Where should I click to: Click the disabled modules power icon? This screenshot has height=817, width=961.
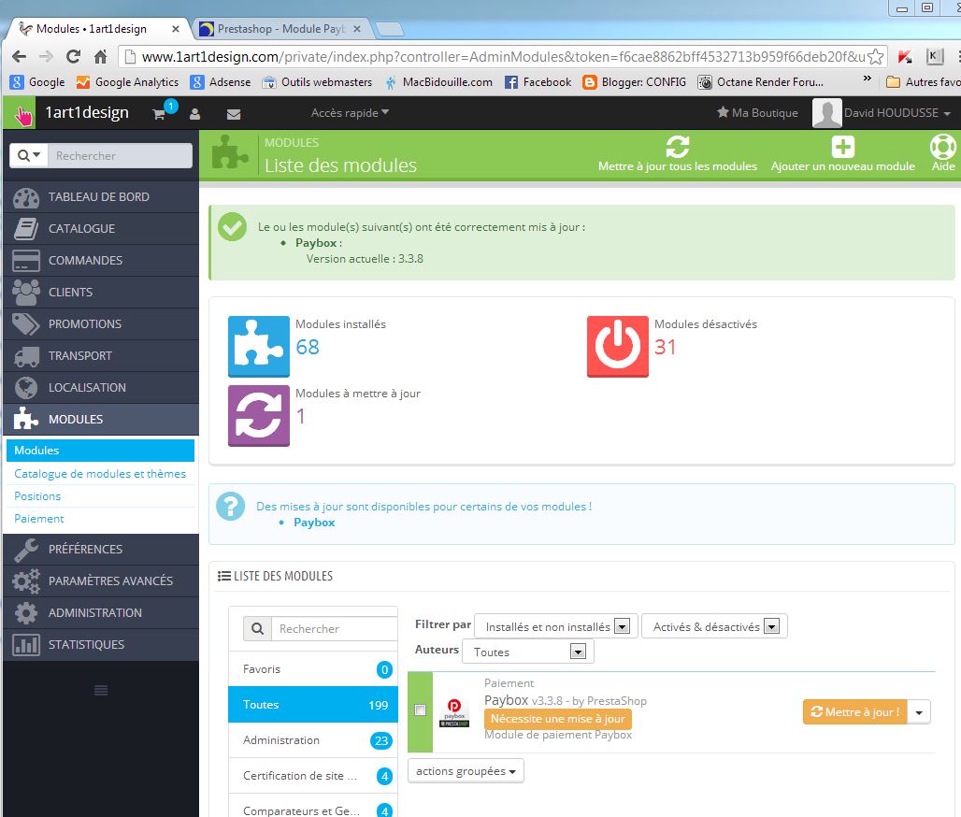pos(617,346)
